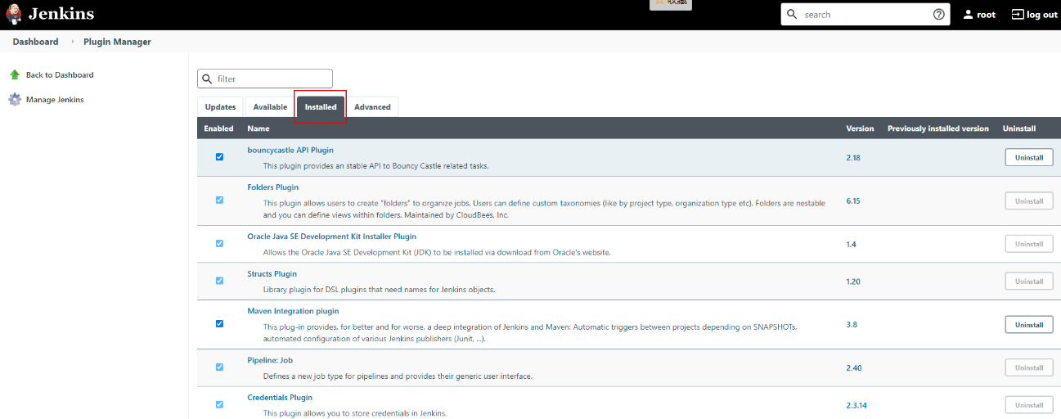The width and height of the screenshot is (1061, 419).
Task: Go Back to Dashboard link
Action: pyautogui.click(x=60, y=74)
